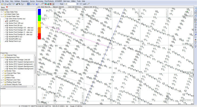Click the globe geodetic icon in toolbar
The image size is (197, 107).
pyautogui.click(x=17, y=4)
